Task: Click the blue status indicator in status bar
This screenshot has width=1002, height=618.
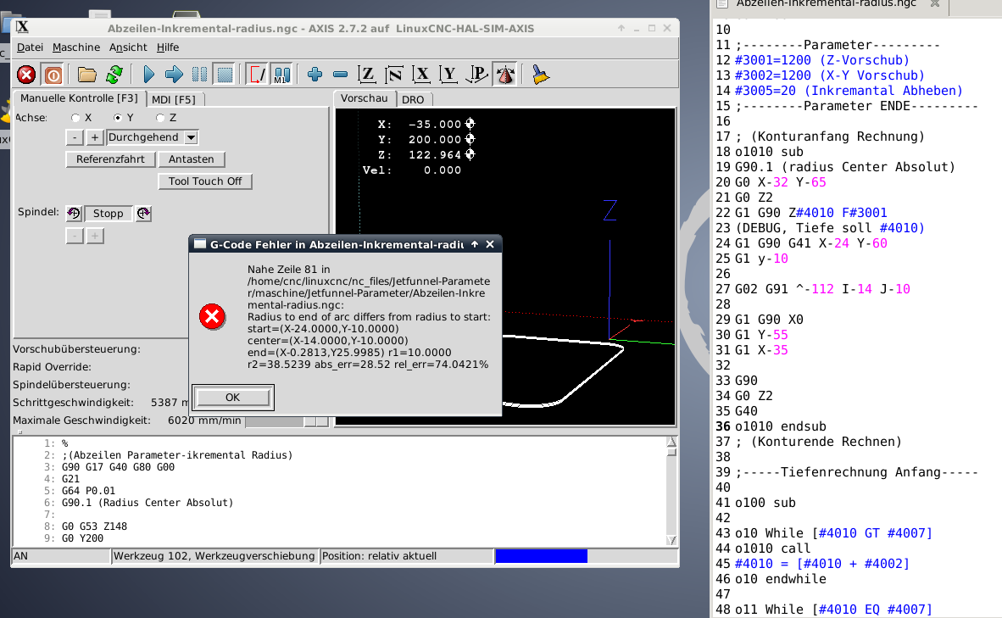Action: click(x=541, y=556)
